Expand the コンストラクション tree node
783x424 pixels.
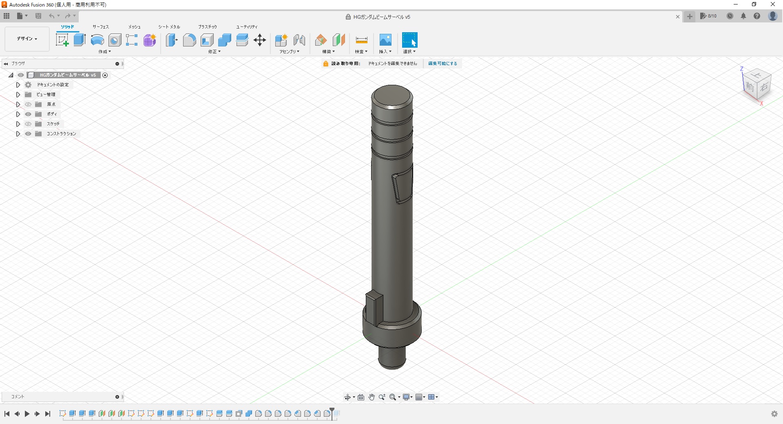point(18,134)
